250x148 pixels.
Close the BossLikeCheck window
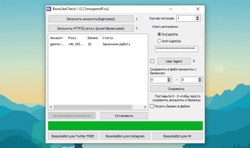tap(198, 9)
